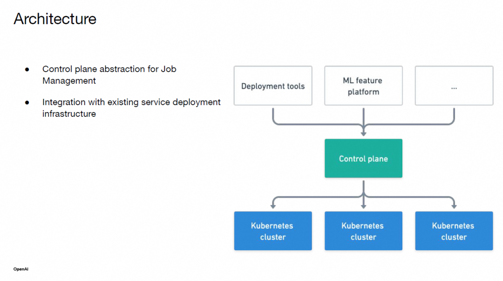Viewport: 503px width, 281px height.
Task: Click the left Kubernetes cluster box
Action: (x=273, y=231)
